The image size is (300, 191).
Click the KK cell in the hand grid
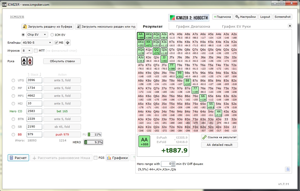tap(149, 44)
